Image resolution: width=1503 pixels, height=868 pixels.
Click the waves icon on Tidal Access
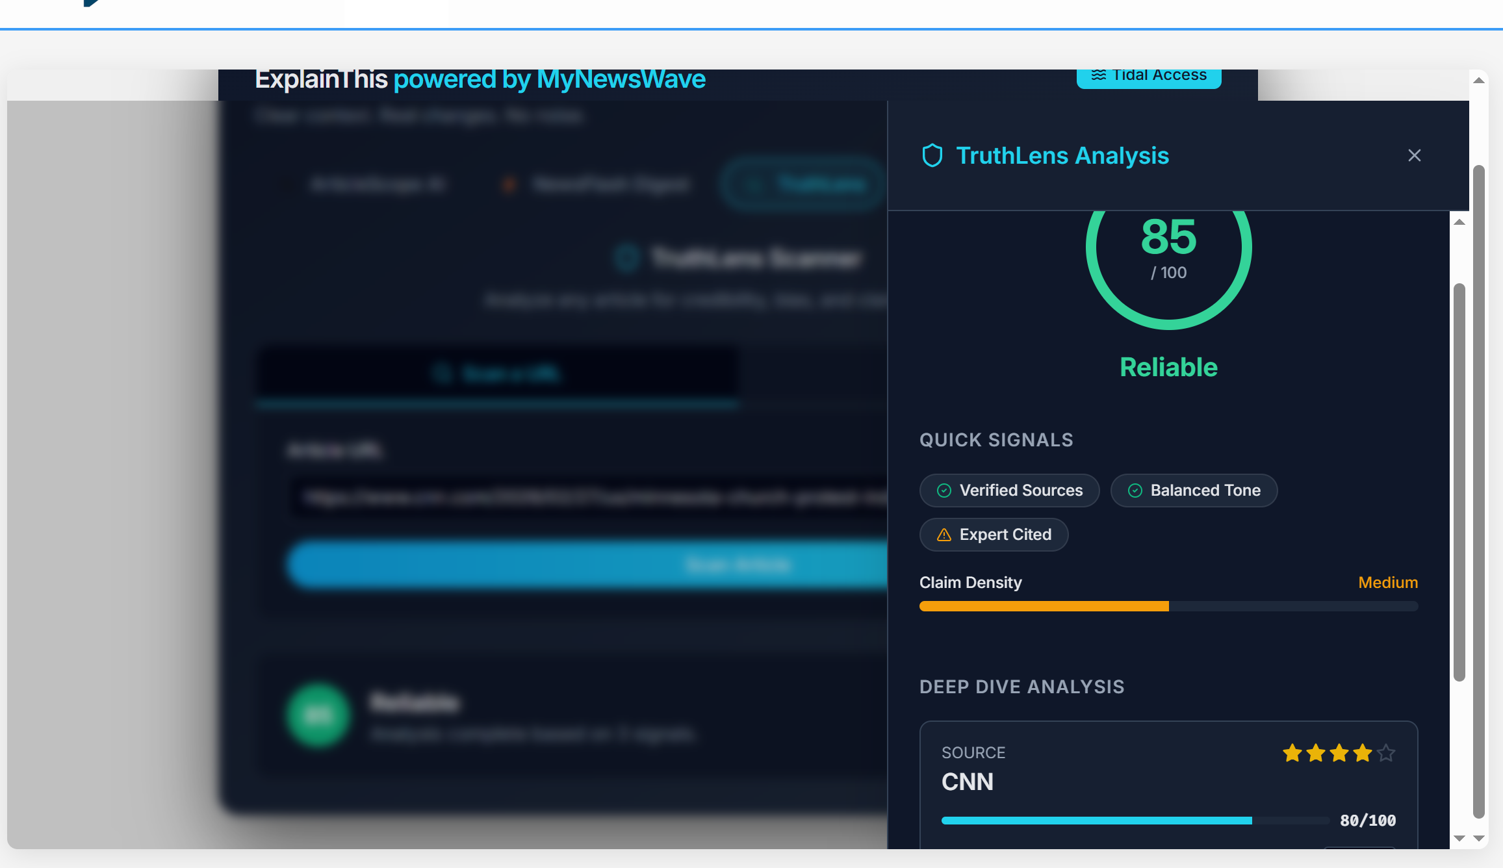tap(1099, 75)
